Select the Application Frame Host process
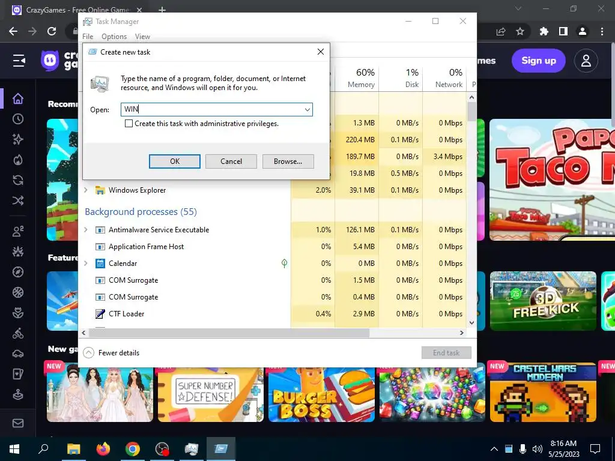The width and height of the screenshot is (615, 461). [x=146, y=247]
